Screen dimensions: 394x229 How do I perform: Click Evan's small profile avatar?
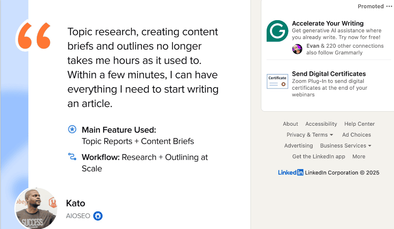click(x=297, y=49)
